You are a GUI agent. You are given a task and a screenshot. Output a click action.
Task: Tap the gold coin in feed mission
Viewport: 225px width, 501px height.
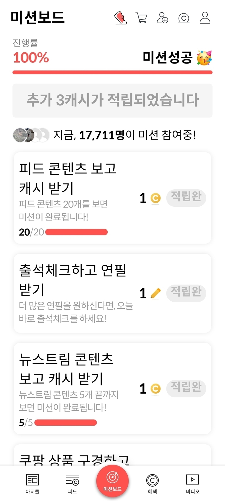pyautogui.click(x=156, y=198)
